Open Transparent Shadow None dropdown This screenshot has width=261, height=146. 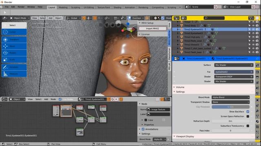tap(230, 102)
